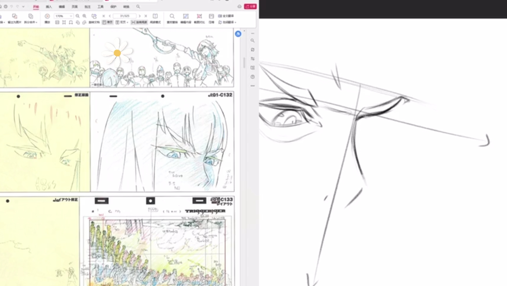Click the print icon in quick access bar
The width and height of the screenshot is (507, 286).
pyautogui.click(x=6, y=7)
